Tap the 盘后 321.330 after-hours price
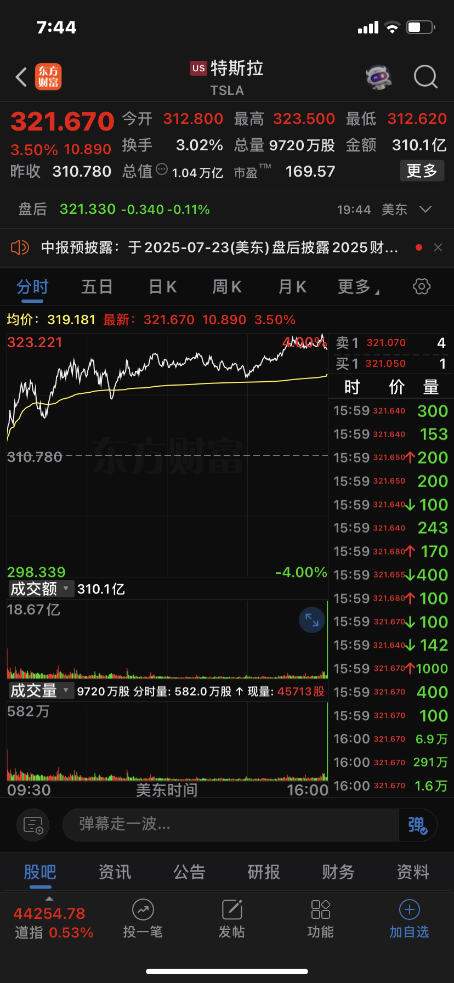This screenshot has width=454, height=983. (x=88, y=210)
